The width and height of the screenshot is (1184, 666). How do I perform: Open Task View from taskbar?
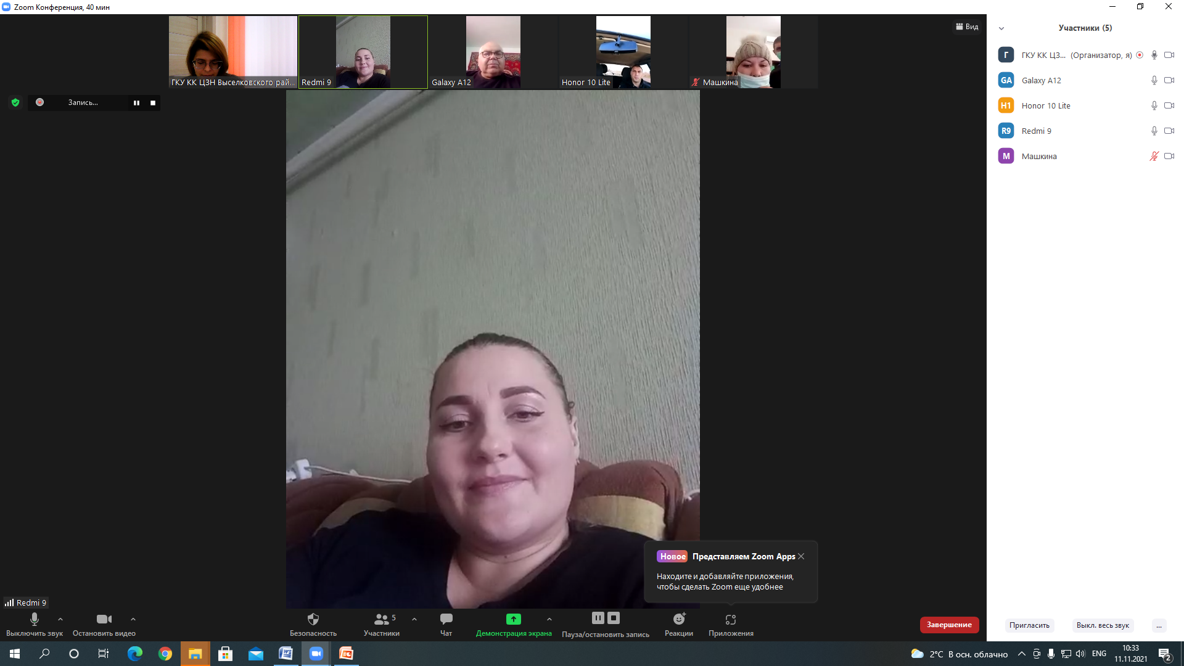(x=104, y=654)
